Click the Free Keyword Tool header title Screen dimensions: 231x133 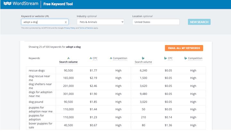[x=58, y=4]
